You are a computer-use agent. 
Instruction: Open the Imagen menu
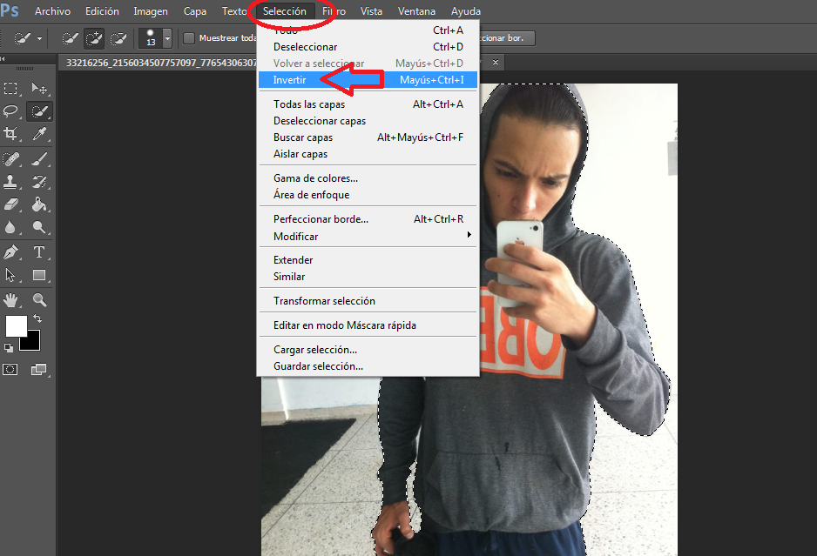point(151,11)
